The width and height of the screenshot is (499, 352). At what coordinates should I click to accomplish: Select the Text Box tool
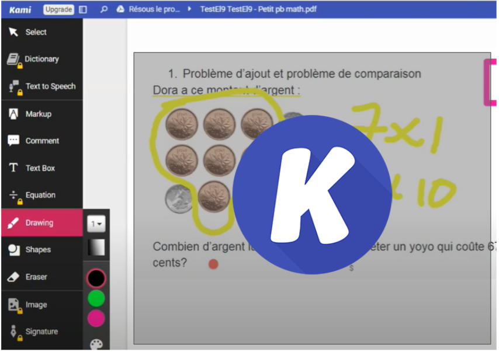[42, 168]
